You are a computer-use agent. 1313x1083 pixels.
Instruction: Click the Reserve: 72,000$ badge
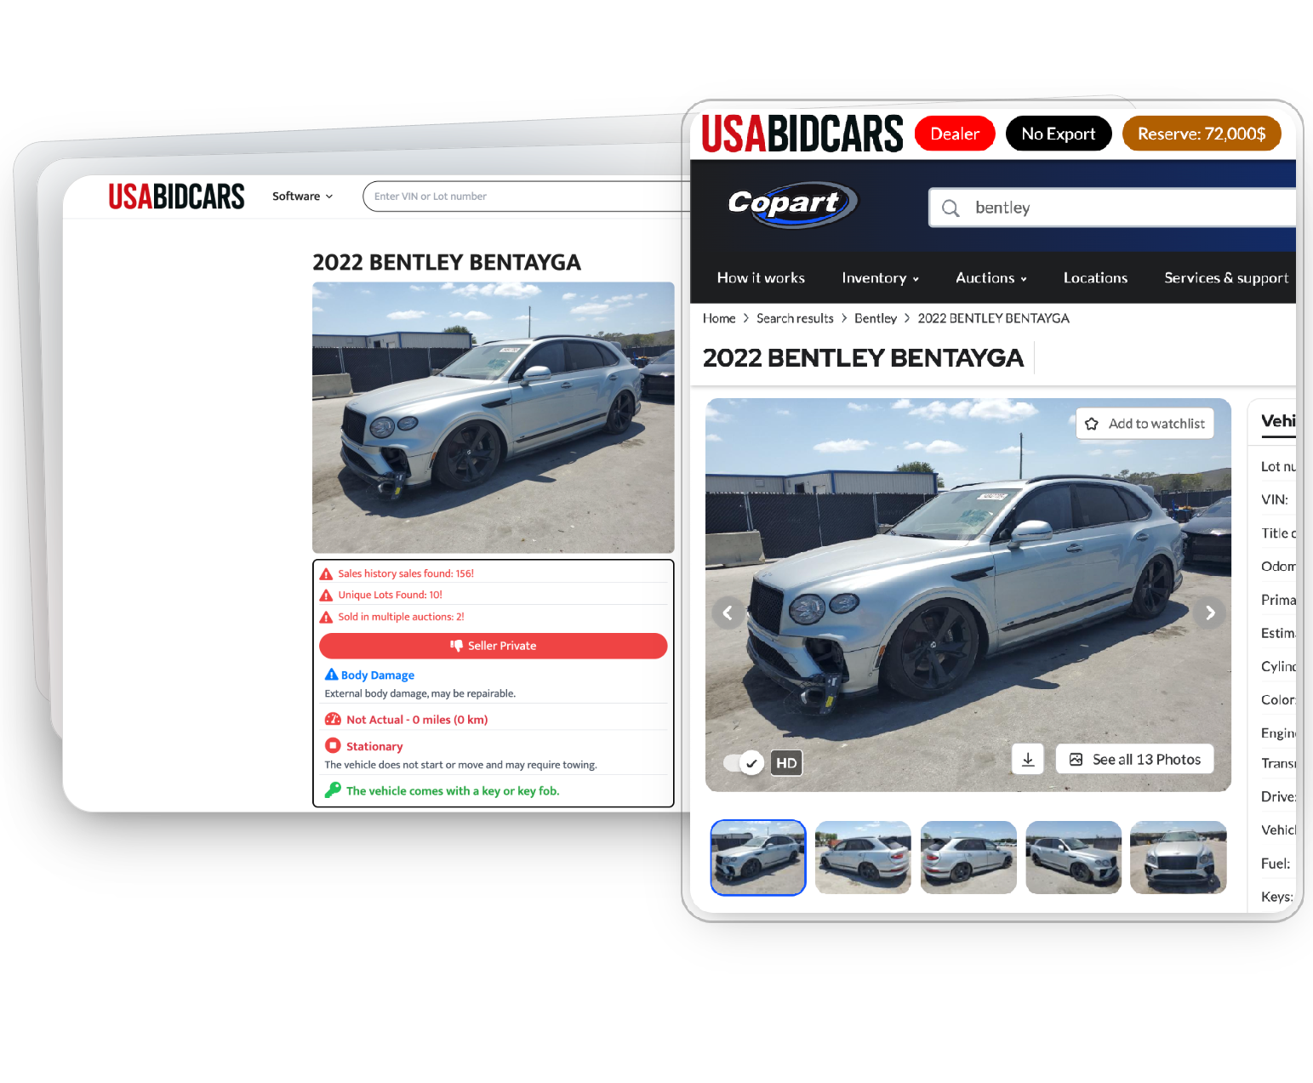tap(1202, 134)
